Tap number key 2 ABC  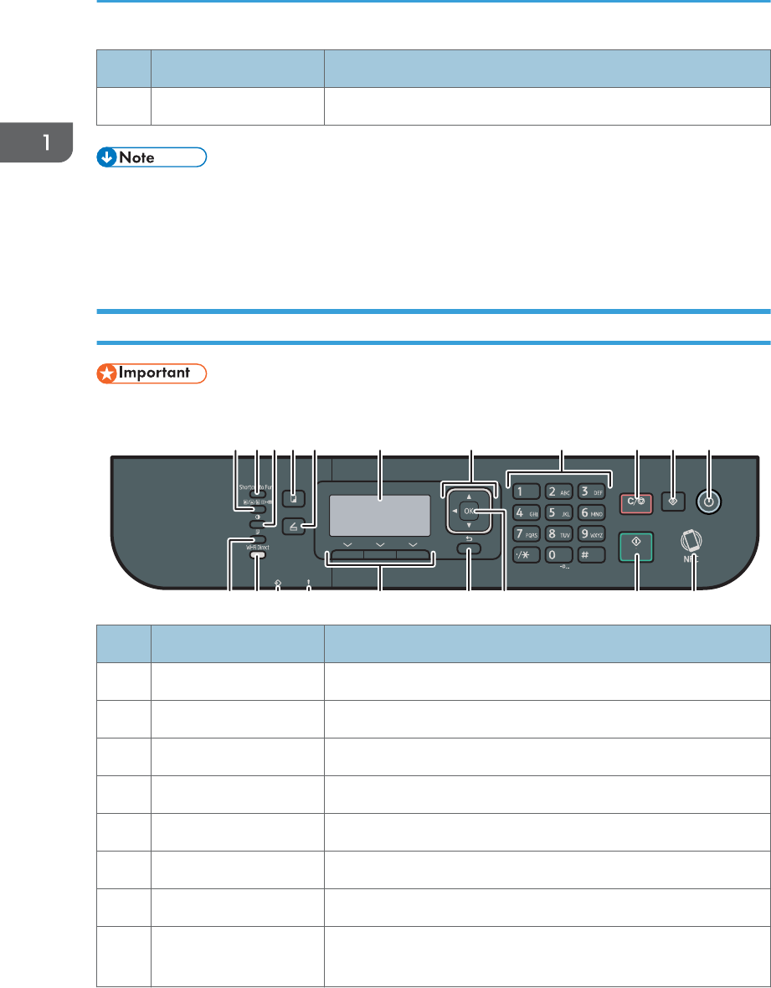pyautogui.click(x=558, y=491)
